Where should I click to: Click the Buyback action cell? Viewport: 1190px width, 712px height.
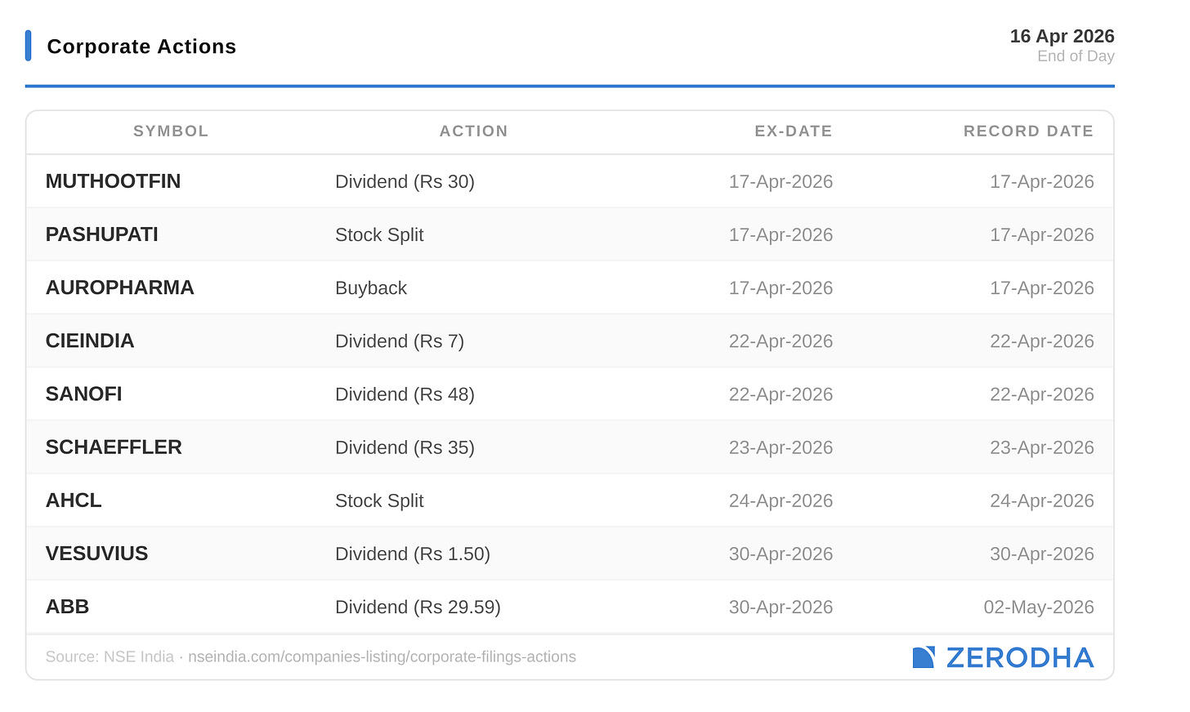coord(371,288)
